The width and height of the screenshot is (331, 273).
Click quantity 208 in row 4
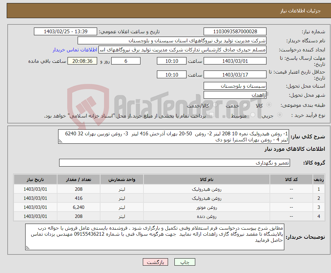(79, 217)
